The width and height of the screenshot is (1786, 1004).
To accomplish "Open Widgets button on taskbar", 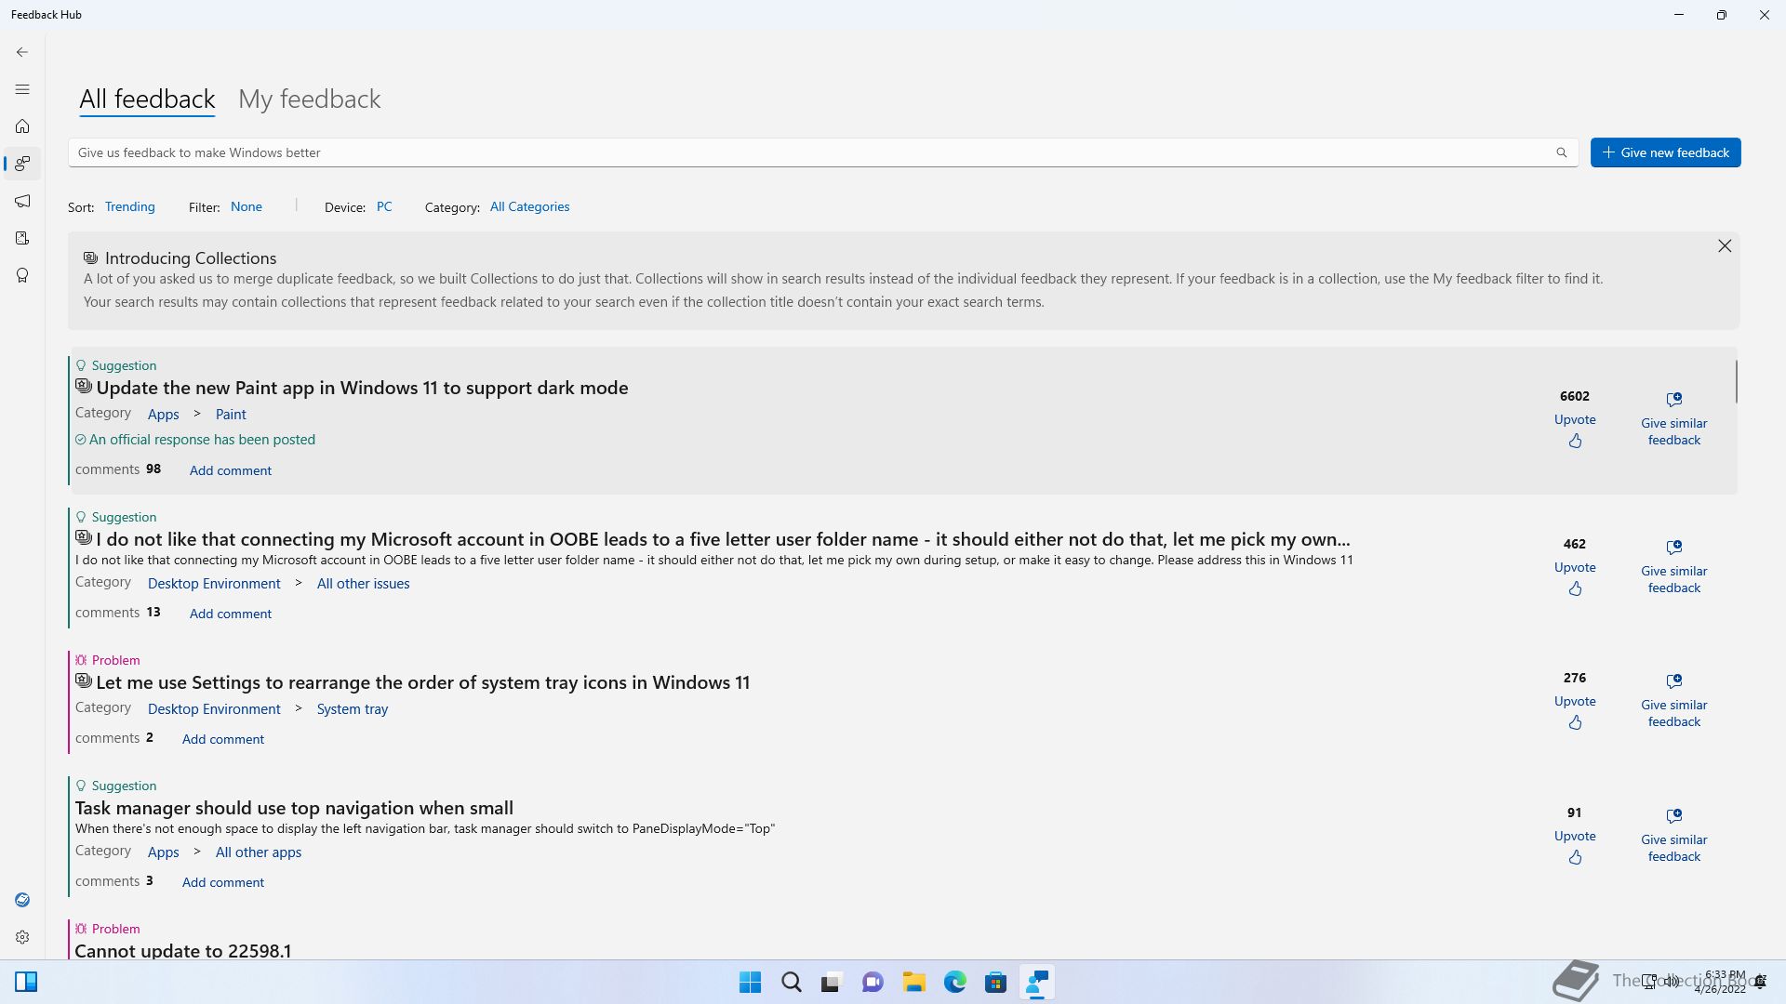I will coord(26,982).
